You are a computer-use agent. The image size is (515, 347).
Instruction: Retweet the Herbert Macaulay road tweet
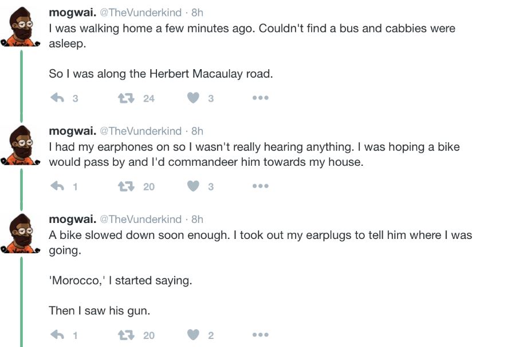pos(126,98)
